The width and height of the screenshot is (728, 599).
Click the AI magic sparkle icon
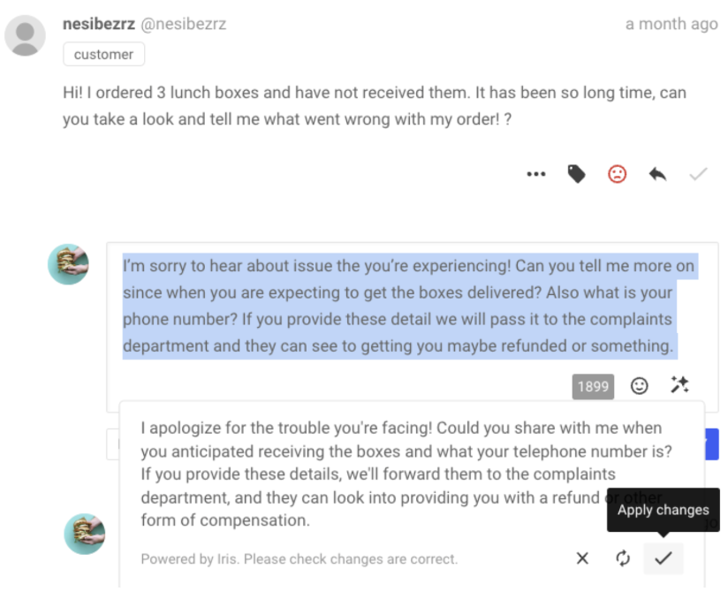point(679,385)
